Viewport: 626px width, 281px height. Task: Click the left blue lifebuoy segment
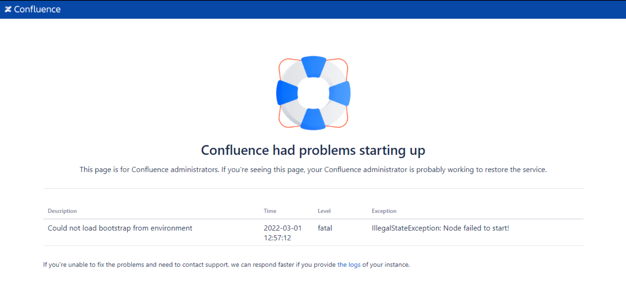(287, 93)
